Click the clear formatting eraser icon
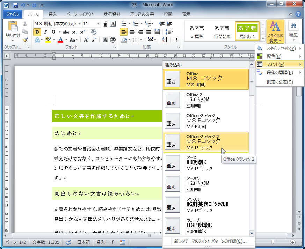The image size is (305, 249). tap(94, 32)
